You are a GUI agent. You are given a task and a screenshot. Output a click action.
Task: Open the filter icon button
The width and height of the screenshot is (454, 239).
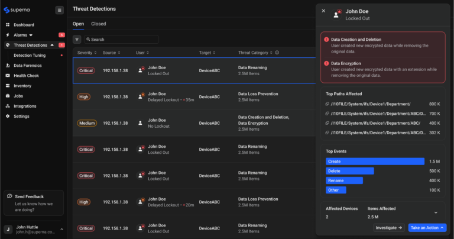tap(77, 40)
